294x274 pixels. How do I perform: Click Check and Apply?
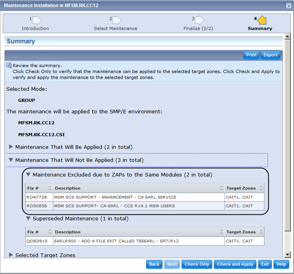(x=235, y=264)
